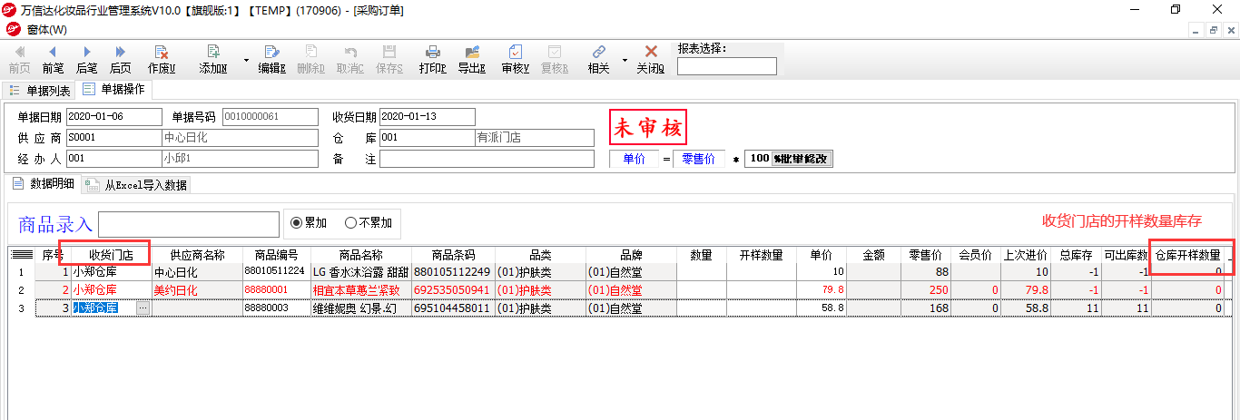1240x420 pixels.
Task: Click the retail price 168 cell
Action: 926,308
